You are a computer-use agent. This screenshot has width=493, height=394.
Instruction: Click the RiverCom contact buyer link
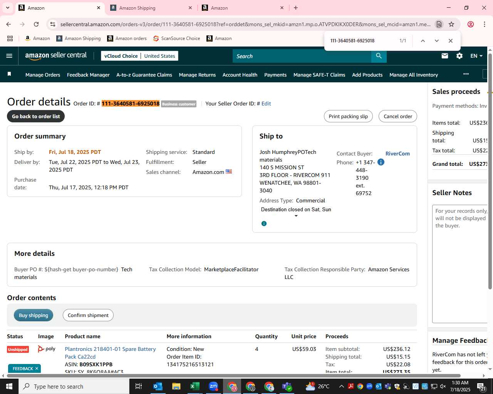397,154
